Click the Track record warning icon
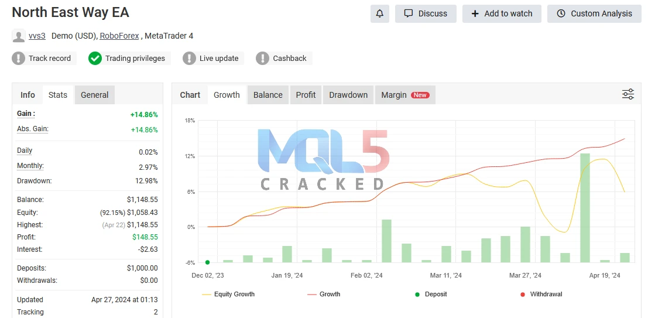The image size is (648, 318). (x=19, y=58)
